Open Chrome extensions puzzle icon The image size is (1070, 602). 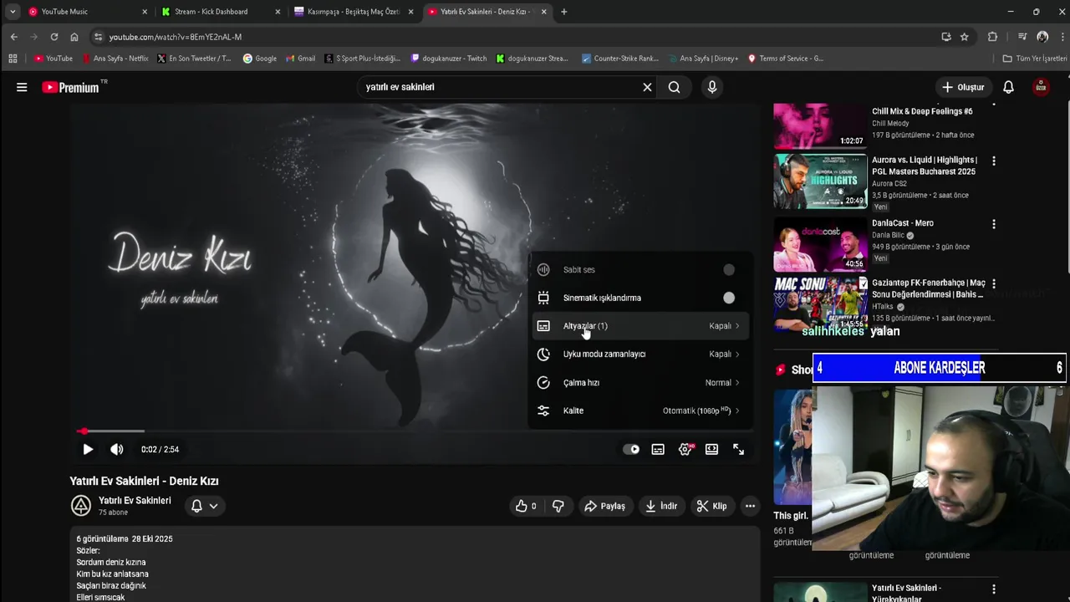tap(992, 37)
